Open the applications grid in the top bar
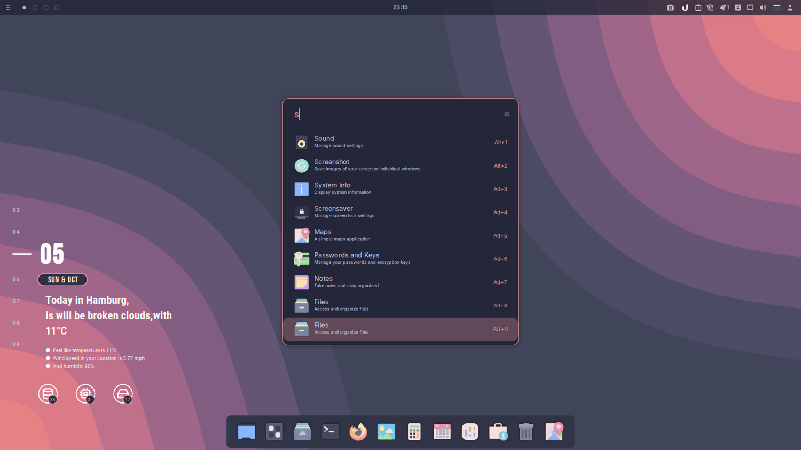This screenshot has width=801, height=450. coord(8,7)
